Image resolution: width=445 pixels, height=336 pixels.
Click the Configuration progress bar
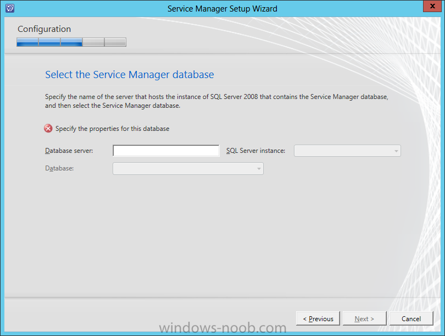click(x=71, y=42)
